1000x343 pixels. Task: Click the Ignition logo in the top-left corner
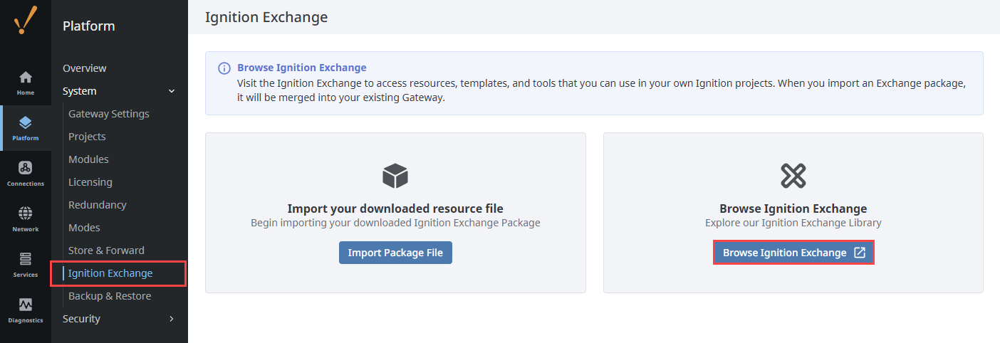(x=26, y=20)
